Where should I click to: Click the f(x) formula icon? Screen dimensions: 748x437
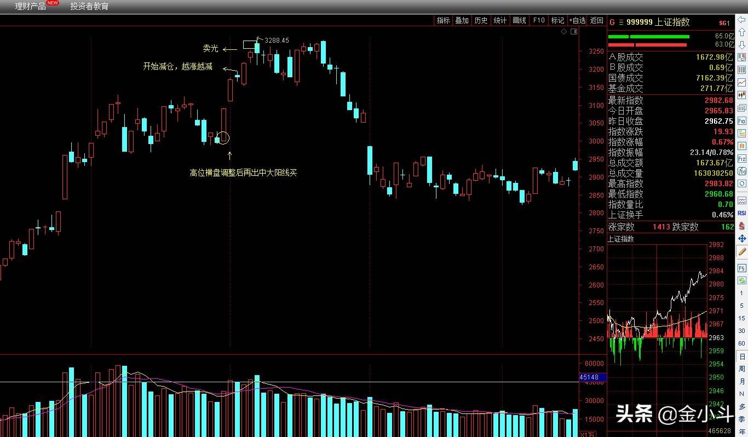tap(742, 171)
